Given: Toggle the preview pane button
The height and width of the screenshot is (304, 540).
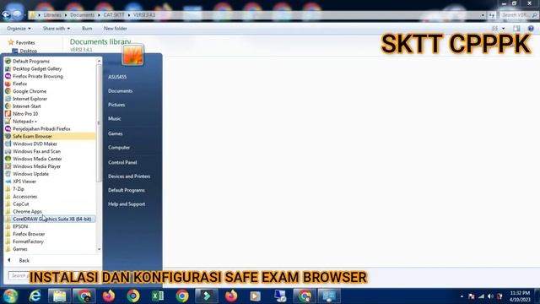Looking at the screenshot, I should pyautogui.click(x=516, y=28).
